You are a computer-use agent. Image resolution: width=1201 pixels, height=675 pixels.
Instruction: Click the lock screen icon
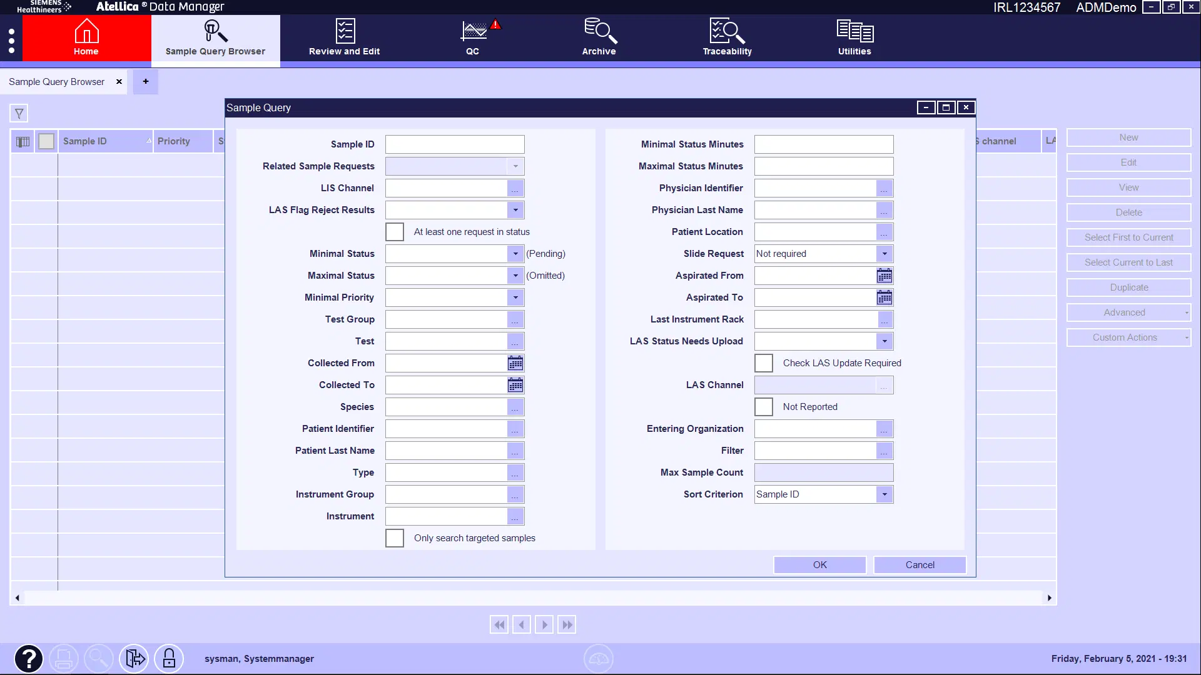[169, 658]
